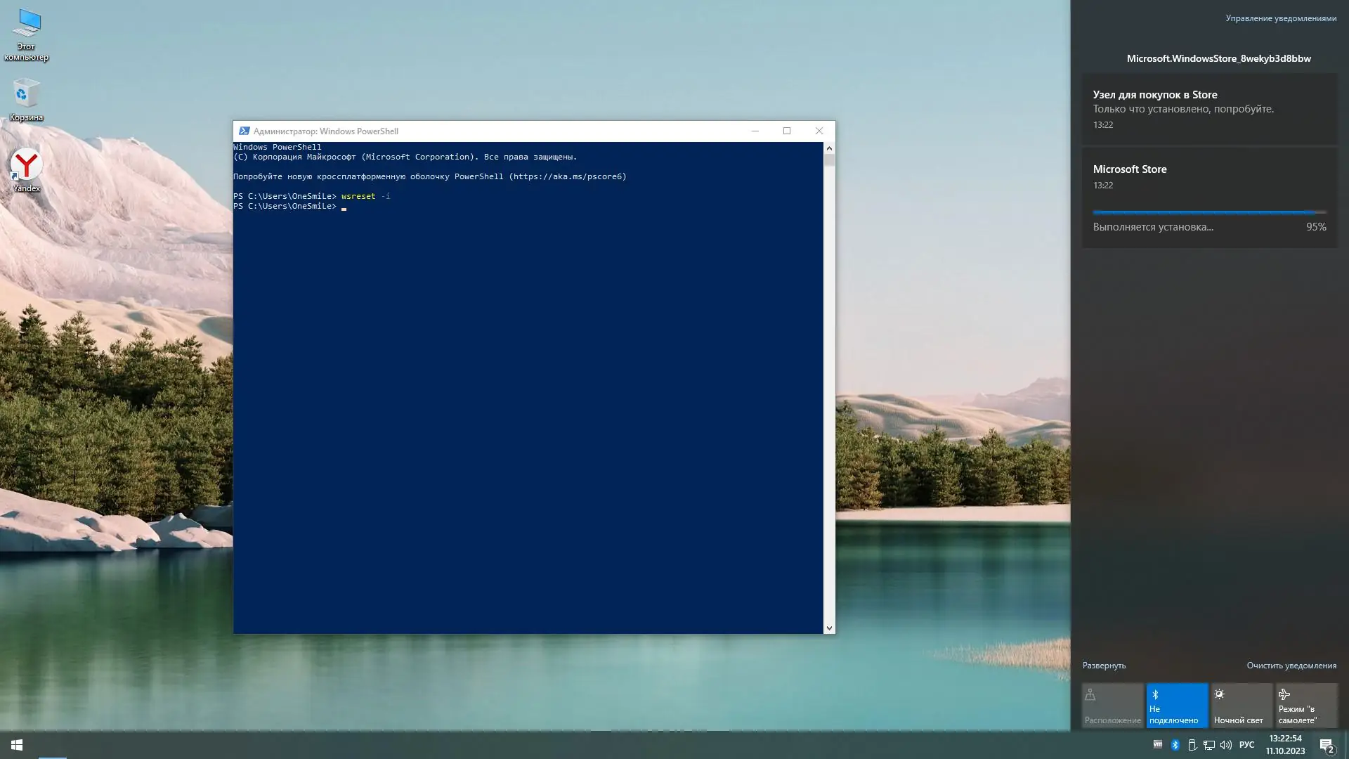Toggle Режим в самолете airplane mode tile
Screen dimensions: 1349x759
point(1306,705)
